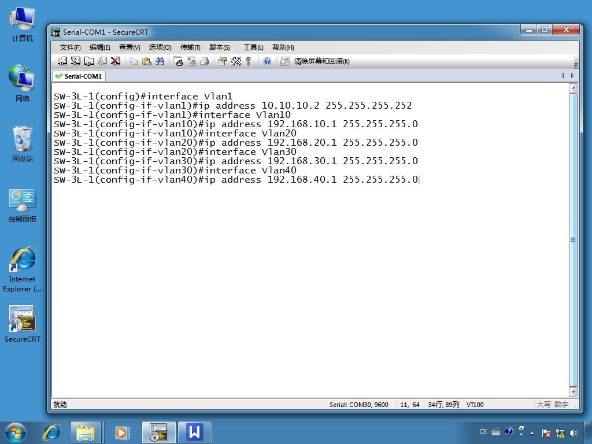The height and width of the screenshot is (444, 592).
Task: Click the Quick Connect lightning icon
Action: click(x=76, y=61)
